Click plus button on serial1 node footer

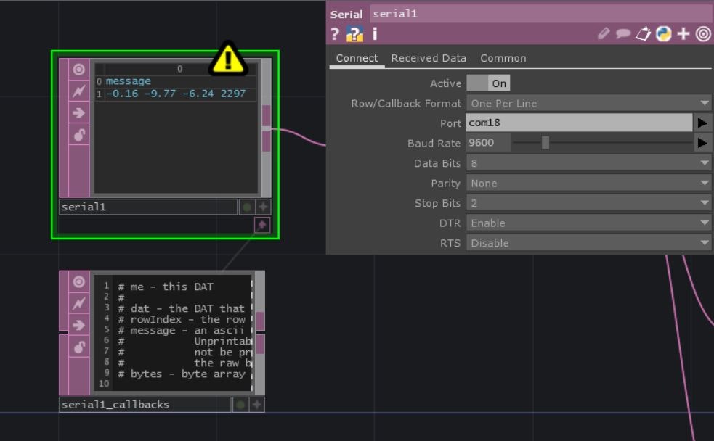[x=263, y=207]
